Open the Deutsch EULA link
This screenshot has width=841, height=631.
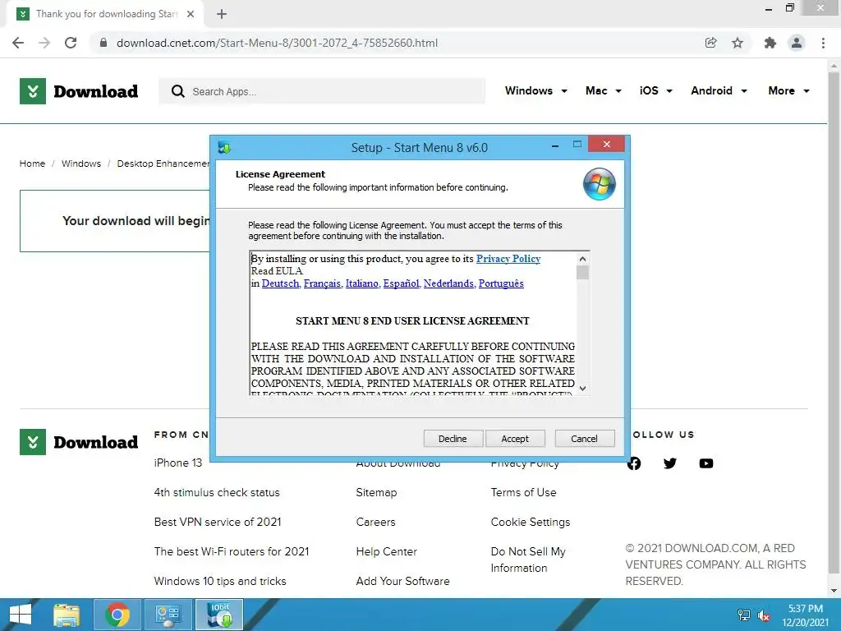(x=281, y=283)
